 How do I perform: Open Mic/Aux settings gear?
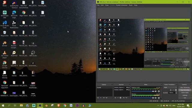point(159,98)
